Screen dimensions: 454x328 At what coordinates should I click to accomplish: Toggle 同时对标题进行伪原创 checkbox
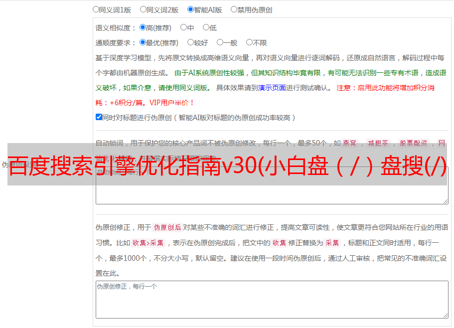point(99,117)
